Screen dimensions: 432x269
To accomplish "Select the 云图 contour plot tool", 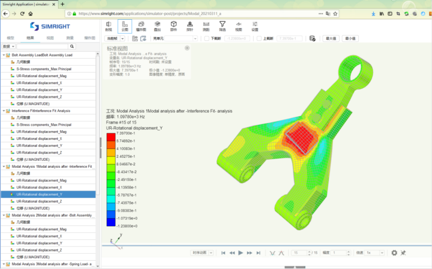I will 125,26.
